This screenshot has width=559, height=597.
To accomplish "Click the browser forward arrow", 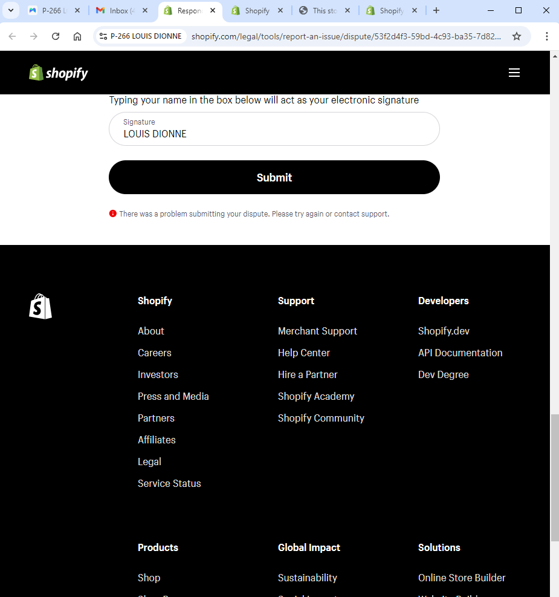I will click(x=34, y=36).
